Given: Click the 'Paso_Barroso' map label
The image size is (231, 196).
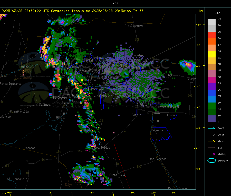Looking at the screenshot, I should (157, 159).
